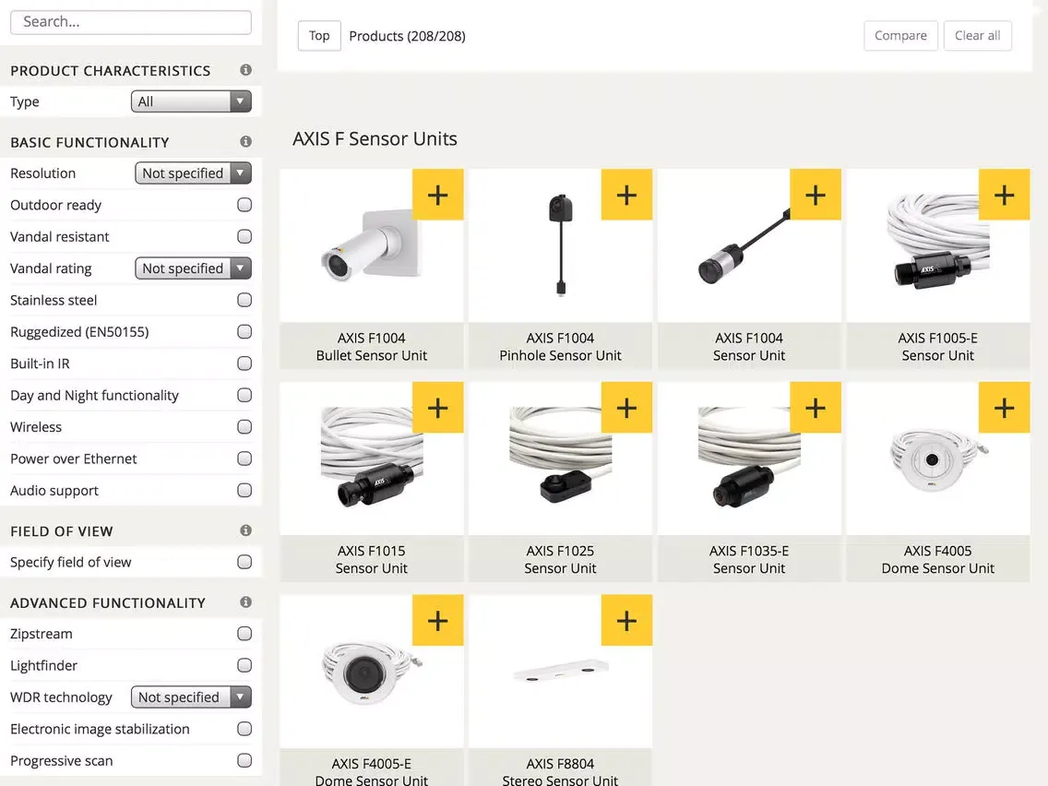Enable Ruggedized (EN50155) filter
1048x786 pixels.
[x=244, y=331]
